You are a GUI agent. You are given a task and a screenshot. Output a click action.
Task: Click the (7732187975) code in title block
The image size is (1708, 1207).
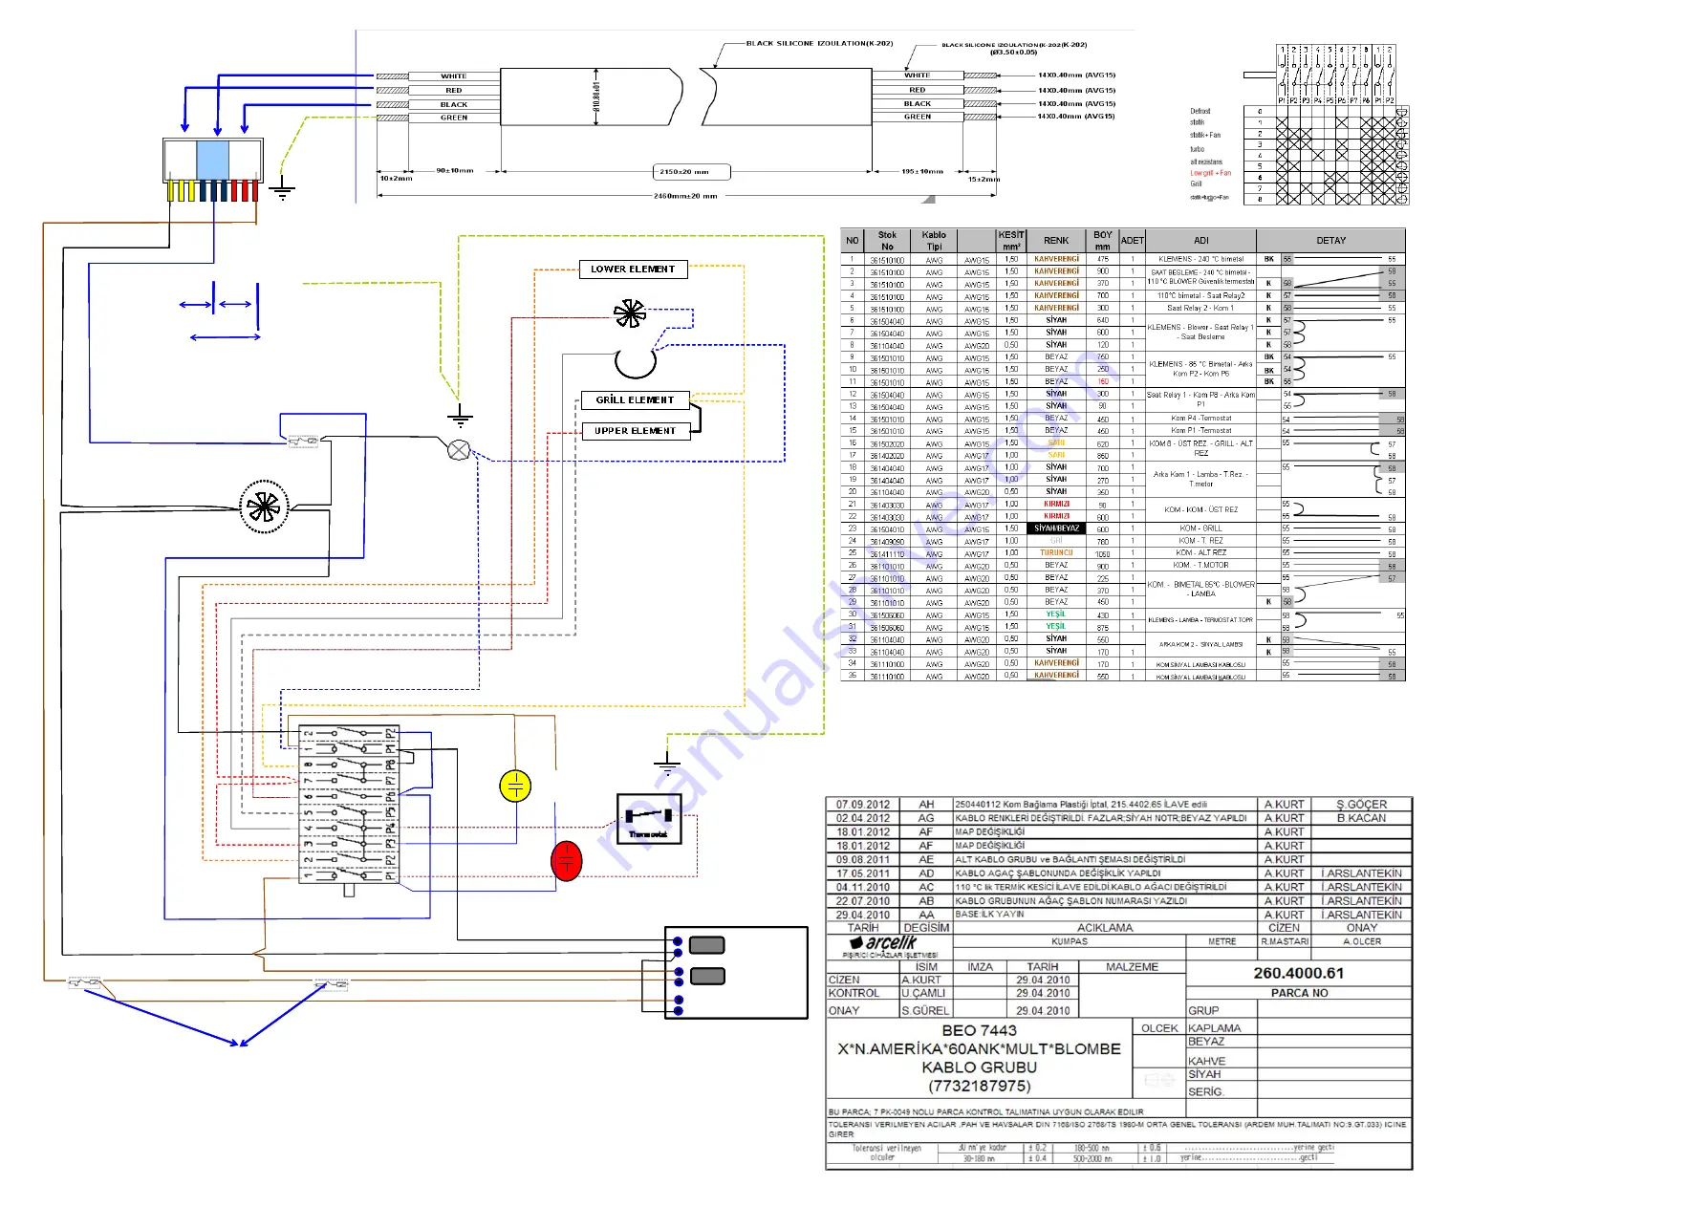[x=979, y=1087]
